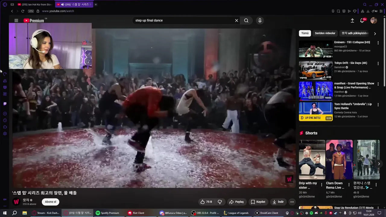Image resolution: width=386 pixels, height=217 pixels.
Task: Open the YouTube hamburger guide menu
Action: (16, 20)
